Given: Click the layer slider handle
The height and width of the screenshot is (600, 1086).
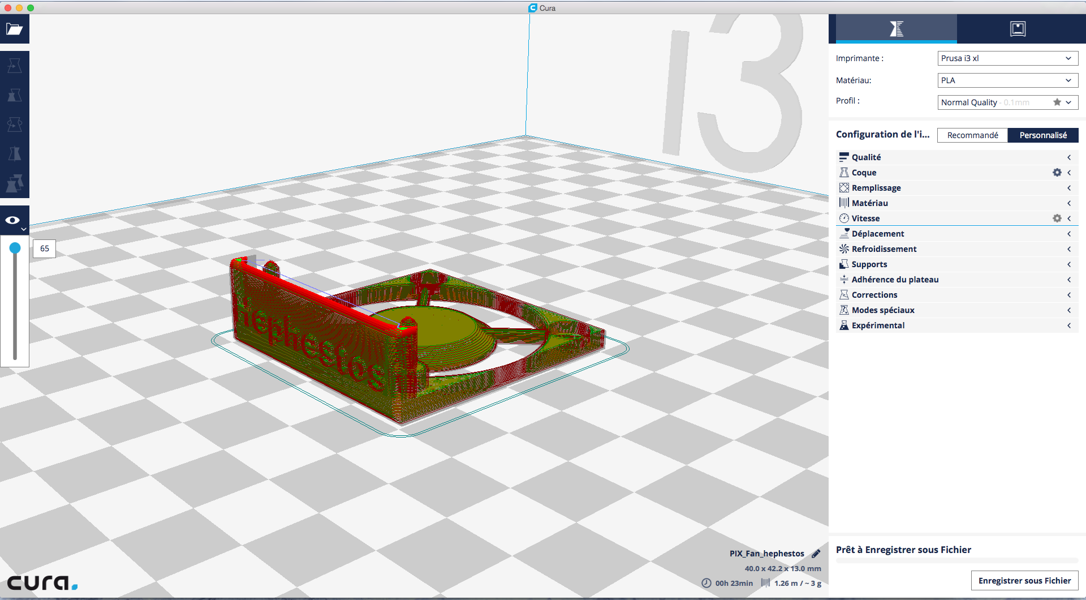Looking at the screenshot, I should point(15,248).
